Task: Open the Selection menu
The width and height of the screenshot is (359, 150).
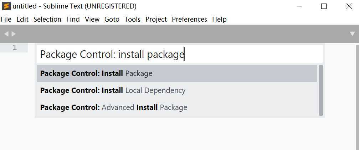Action: [47, 20]
